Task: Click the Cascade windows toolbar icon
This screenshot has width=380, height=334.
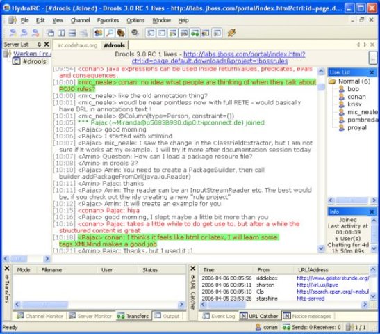Action: pyautogui.click(x=50, y=33)
